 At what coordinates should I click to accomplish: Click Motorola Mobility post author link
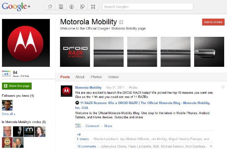coord(88,87)
